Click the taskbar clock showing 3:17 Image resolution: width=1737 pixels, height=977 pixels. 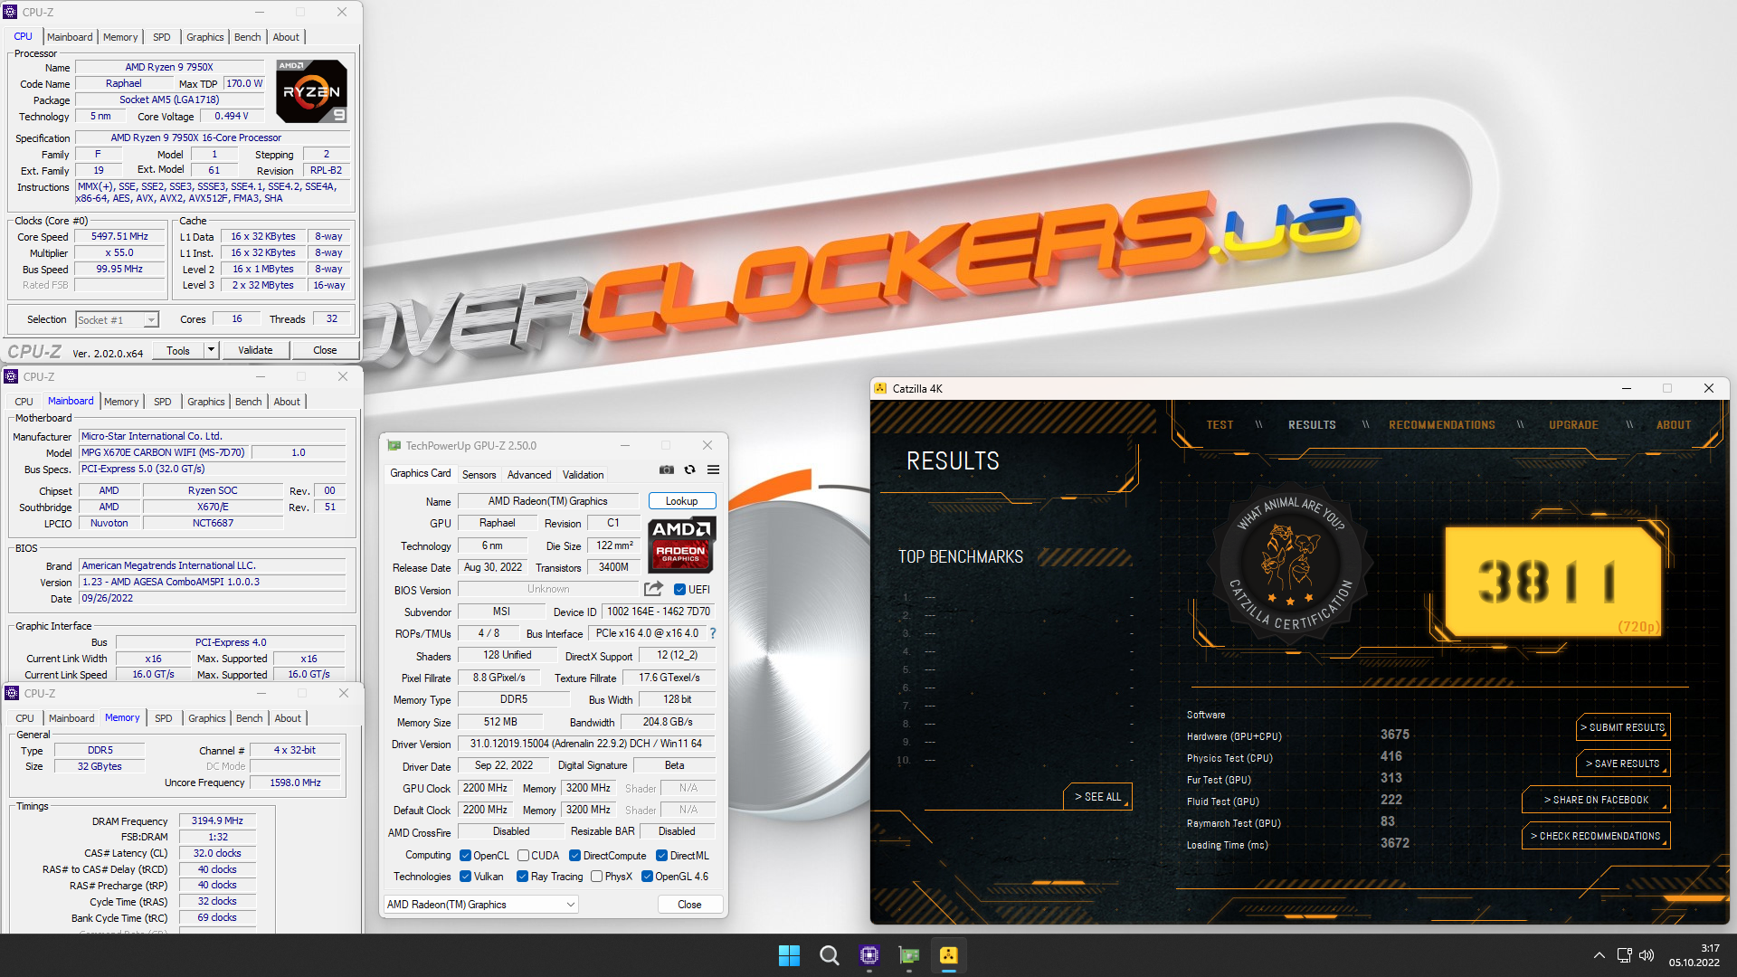1694,955
